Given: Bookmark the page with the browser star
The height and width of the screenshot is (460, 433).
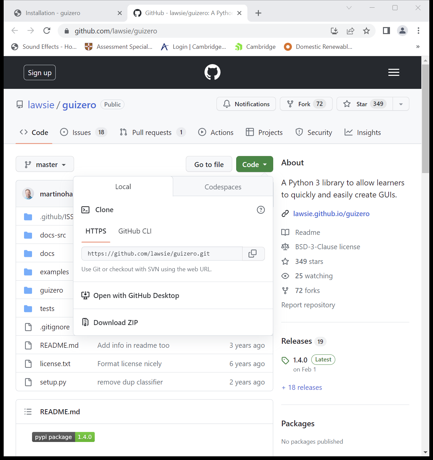Looking at the screenshot, I should [x=367, y=31].
